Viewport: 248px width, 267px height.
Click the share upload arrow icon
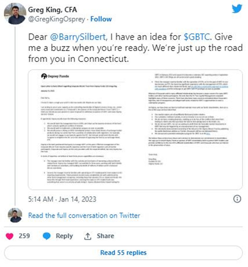pyautogui.click(x=88, y=236)
